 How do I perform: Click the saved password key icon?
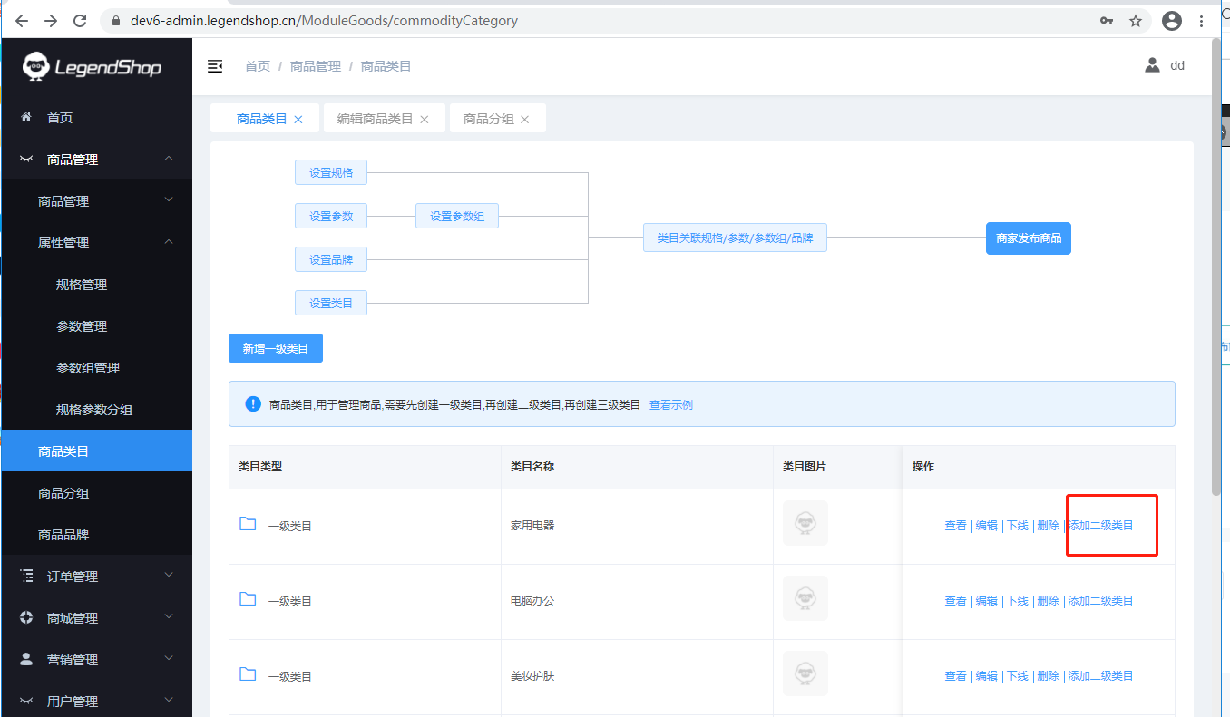coord(1107,21)
